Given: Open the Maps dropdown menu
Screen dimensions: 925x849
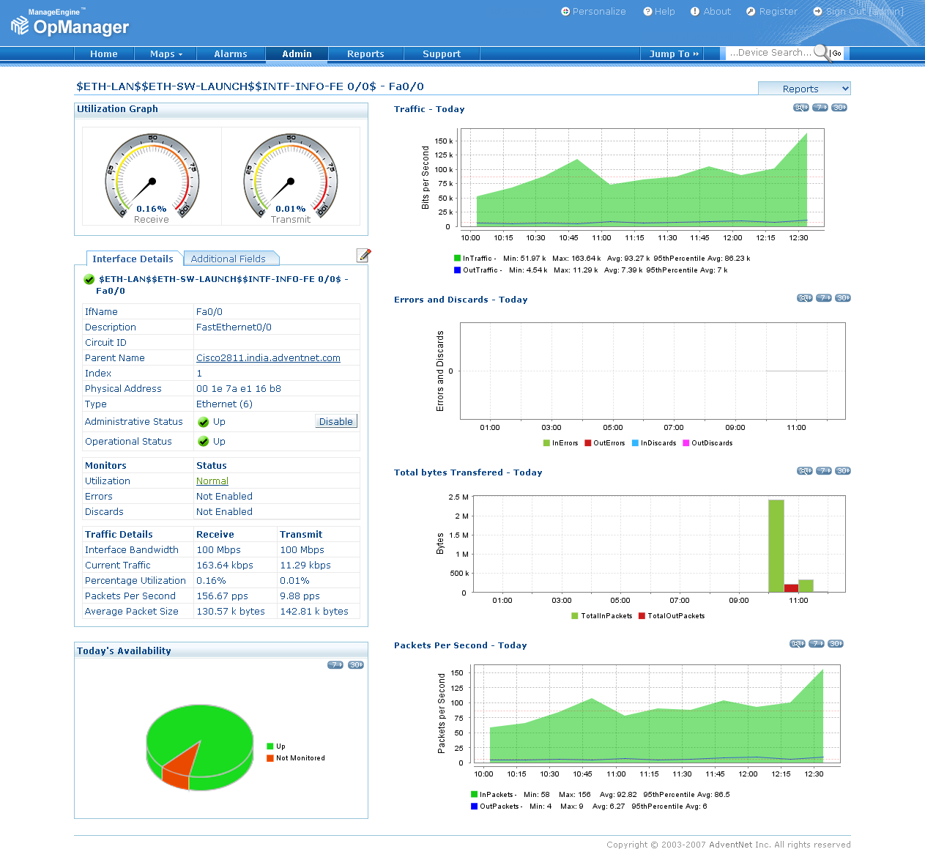Looking at the screenshot, I should [x=166, y=54].
